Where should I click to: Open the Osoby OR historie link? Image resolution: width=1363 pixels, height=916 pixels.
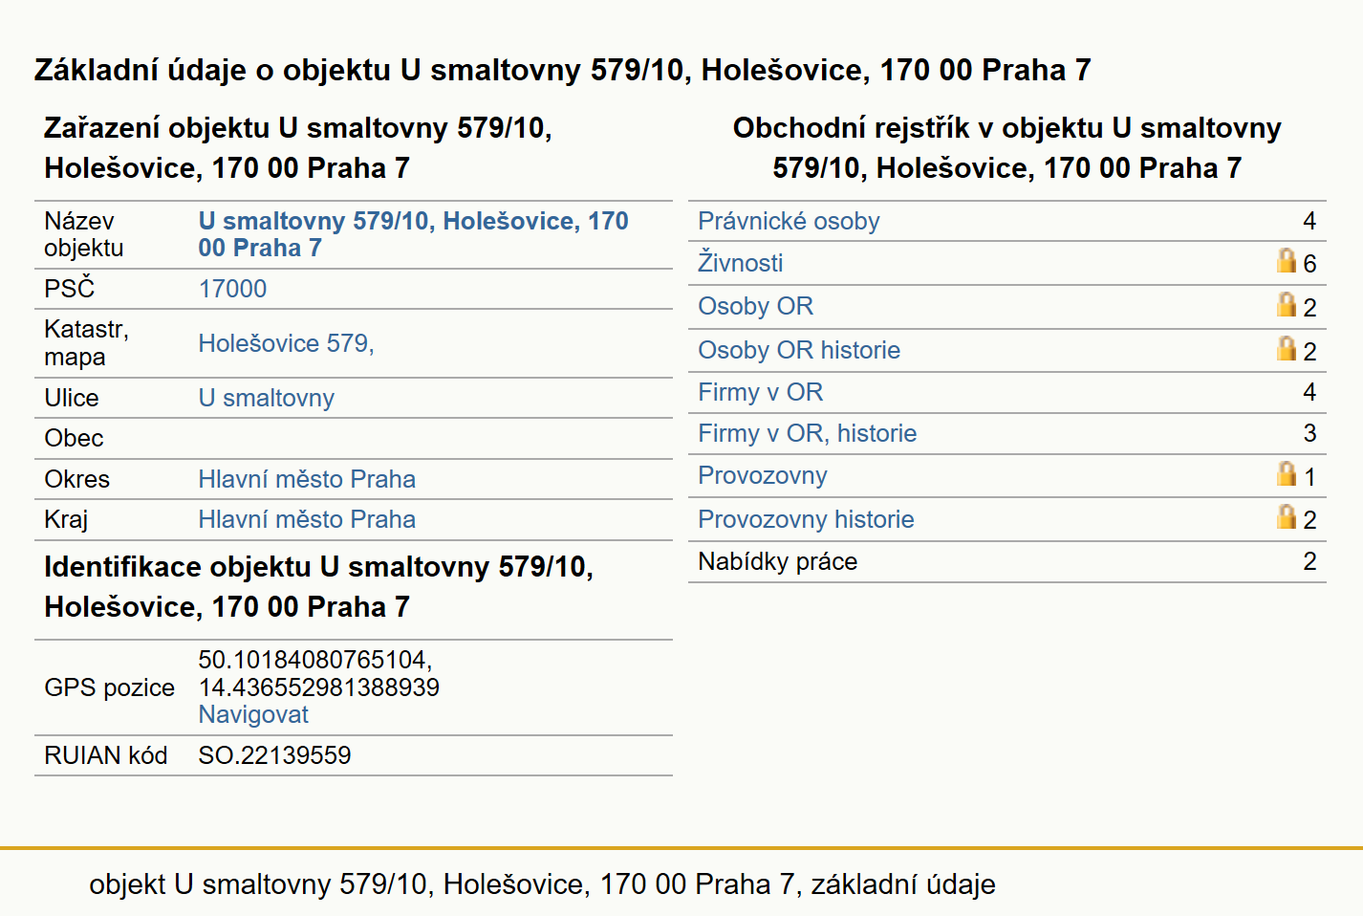point(799,350)
